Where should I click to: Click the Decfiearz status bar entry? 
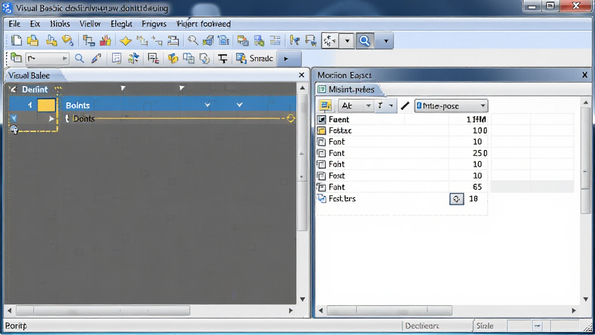(422, 326)
